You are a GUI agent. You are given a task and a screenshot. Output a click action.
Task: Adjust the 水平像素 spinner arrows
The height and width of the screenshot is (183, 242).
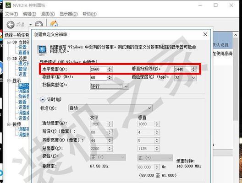click(110, 69)
